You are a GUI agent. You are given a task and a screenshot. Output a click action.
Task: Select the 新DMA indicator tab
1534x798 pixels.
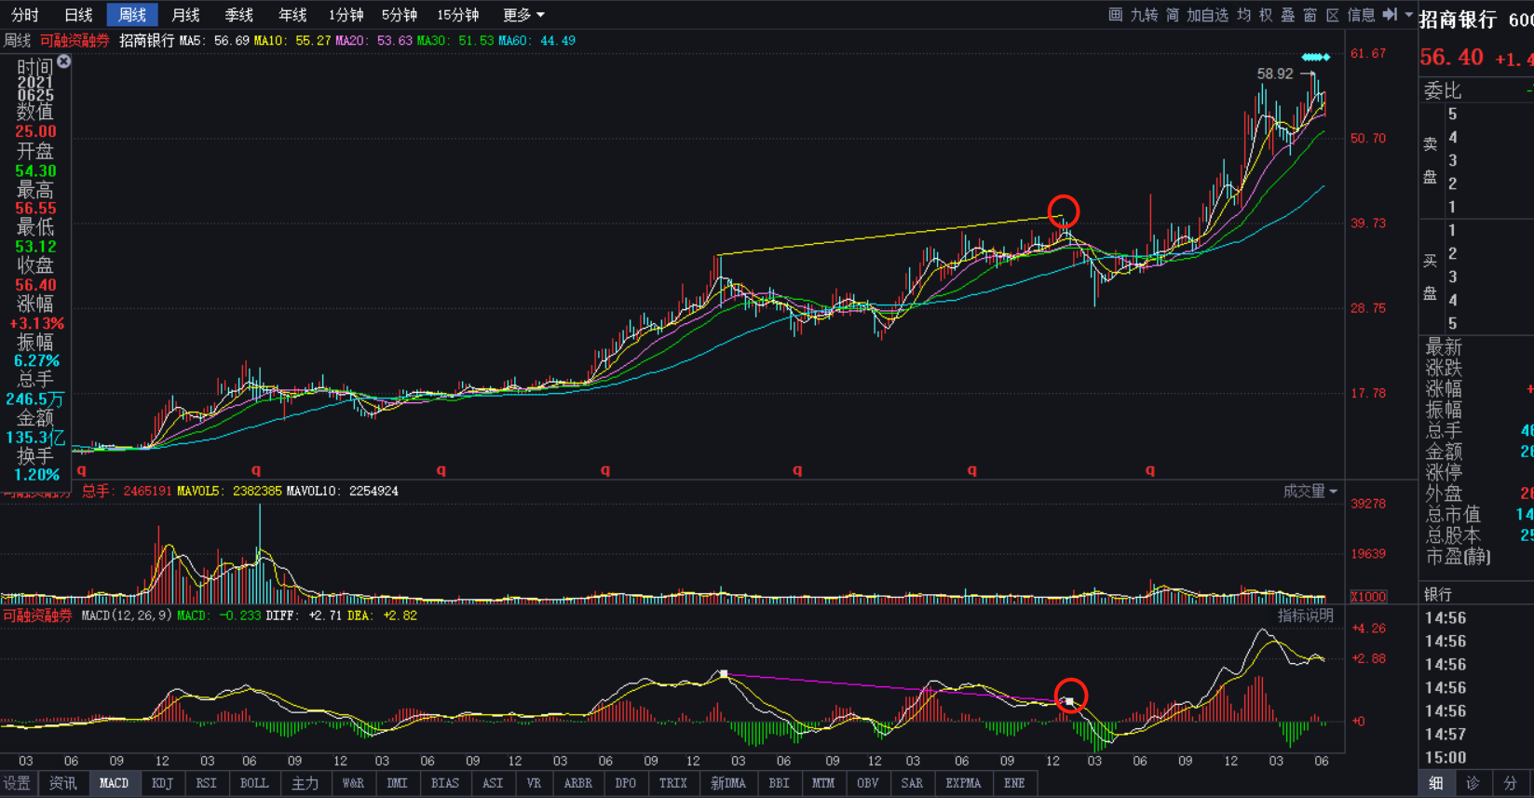pyautogui.click(x=728, y=783)
